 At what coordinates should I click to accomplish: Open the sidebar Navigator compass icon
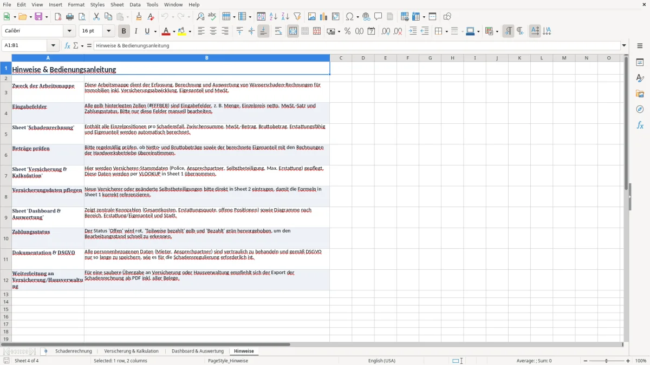pos(640,109)
